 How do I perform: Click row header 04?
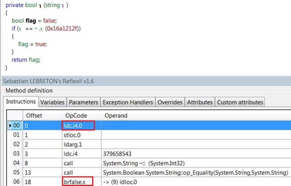coord(15,163)
